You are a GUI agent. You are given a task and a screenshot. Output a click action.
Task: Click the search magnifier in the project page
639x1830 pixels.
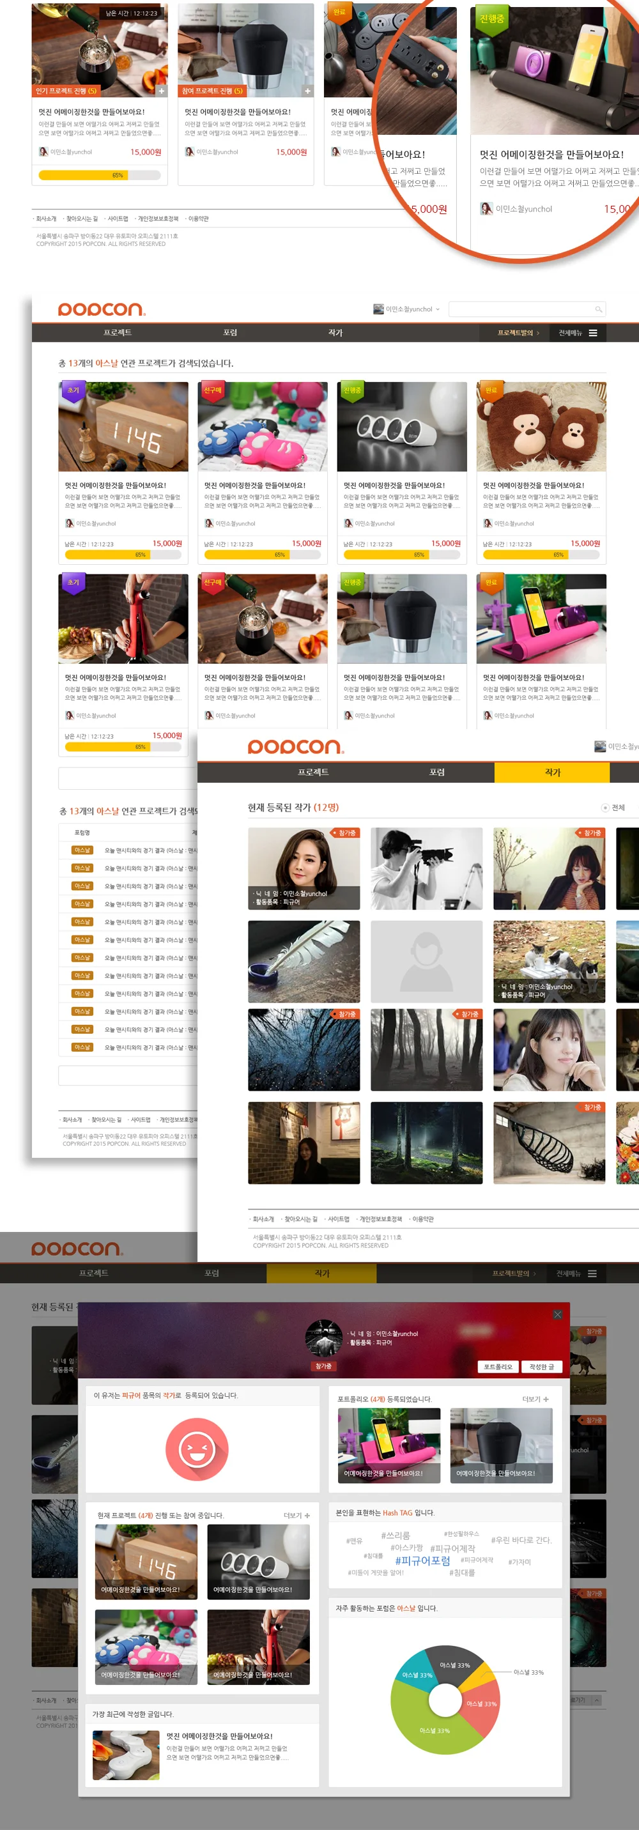coord(599,309)
